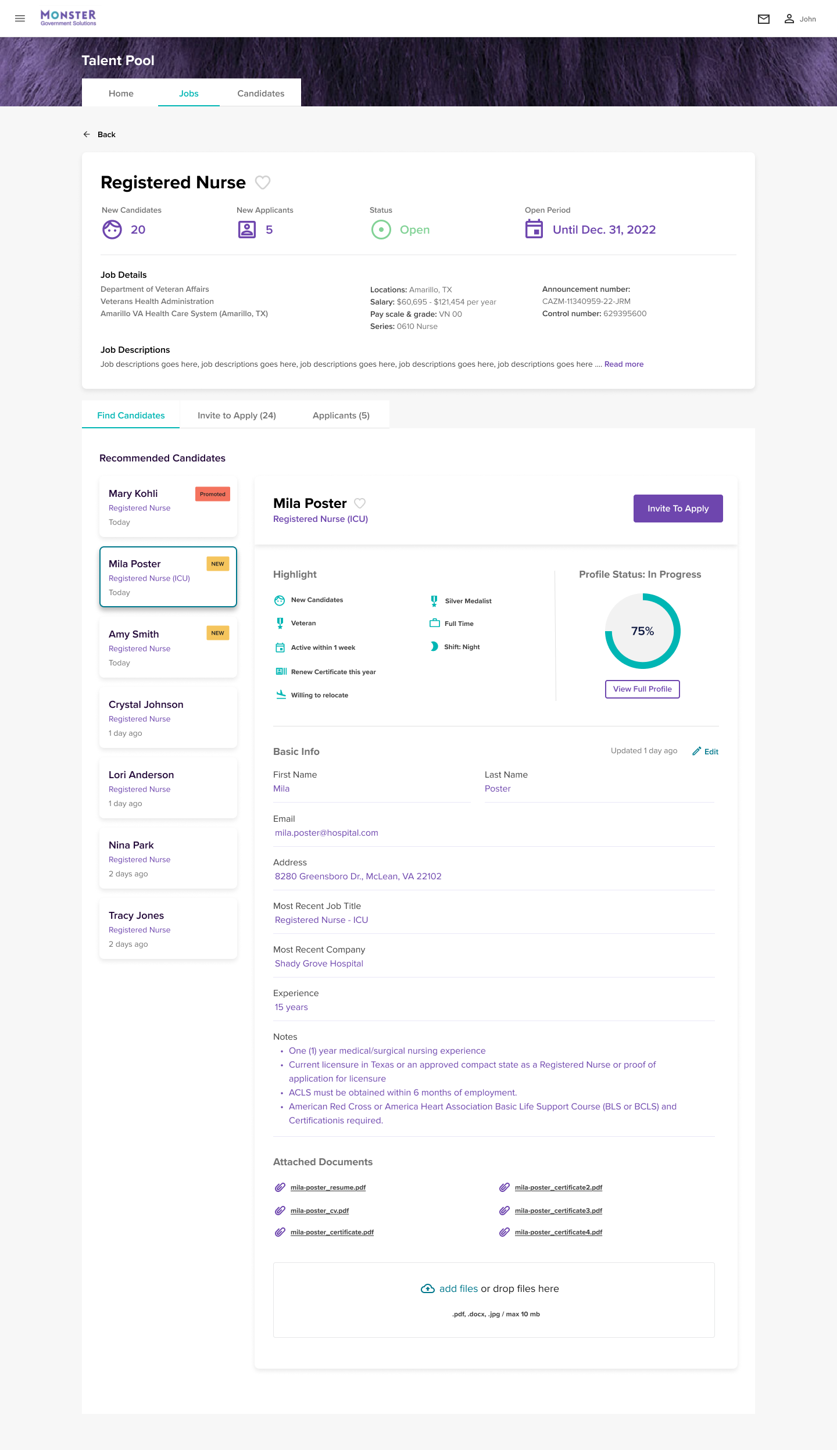Image resolution: width=837 pixels, height=1450 pixels.
Task: Click the Active within 1 week icon
Action: click(280, 647)
